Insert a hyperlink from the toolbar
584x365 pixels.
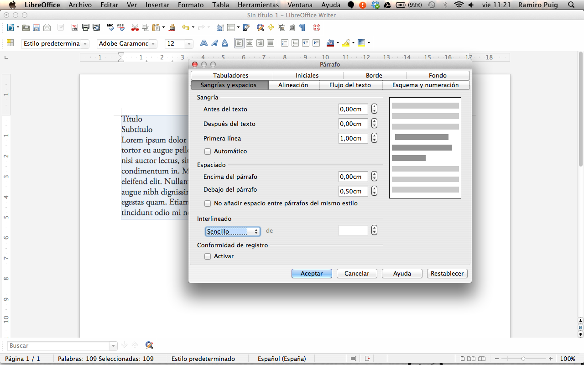point(220,27)
